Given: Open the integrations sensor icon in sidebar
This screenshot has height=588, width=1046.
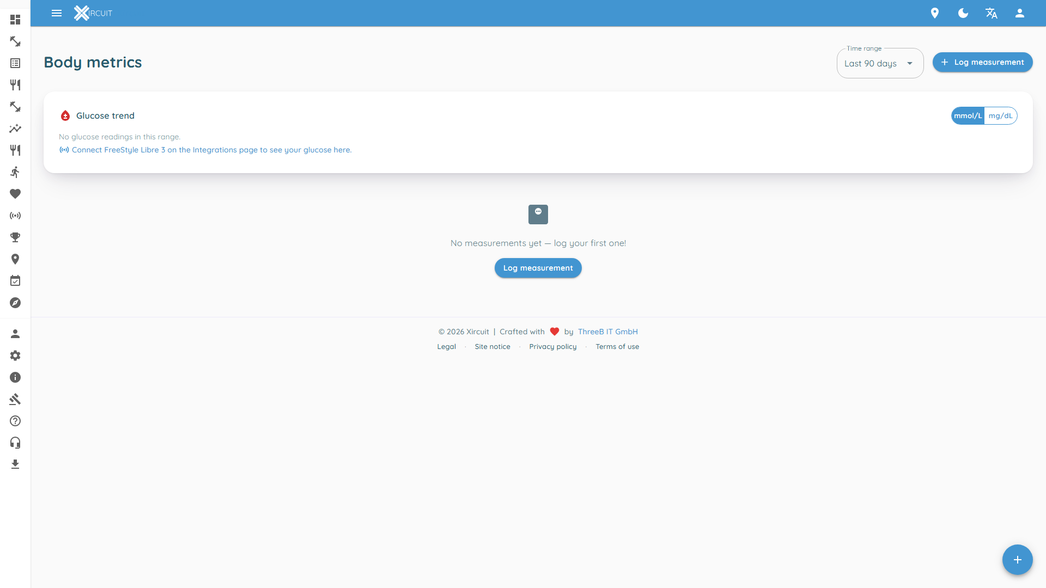Looking at the screenshot, I should click(x=15, y=216).
